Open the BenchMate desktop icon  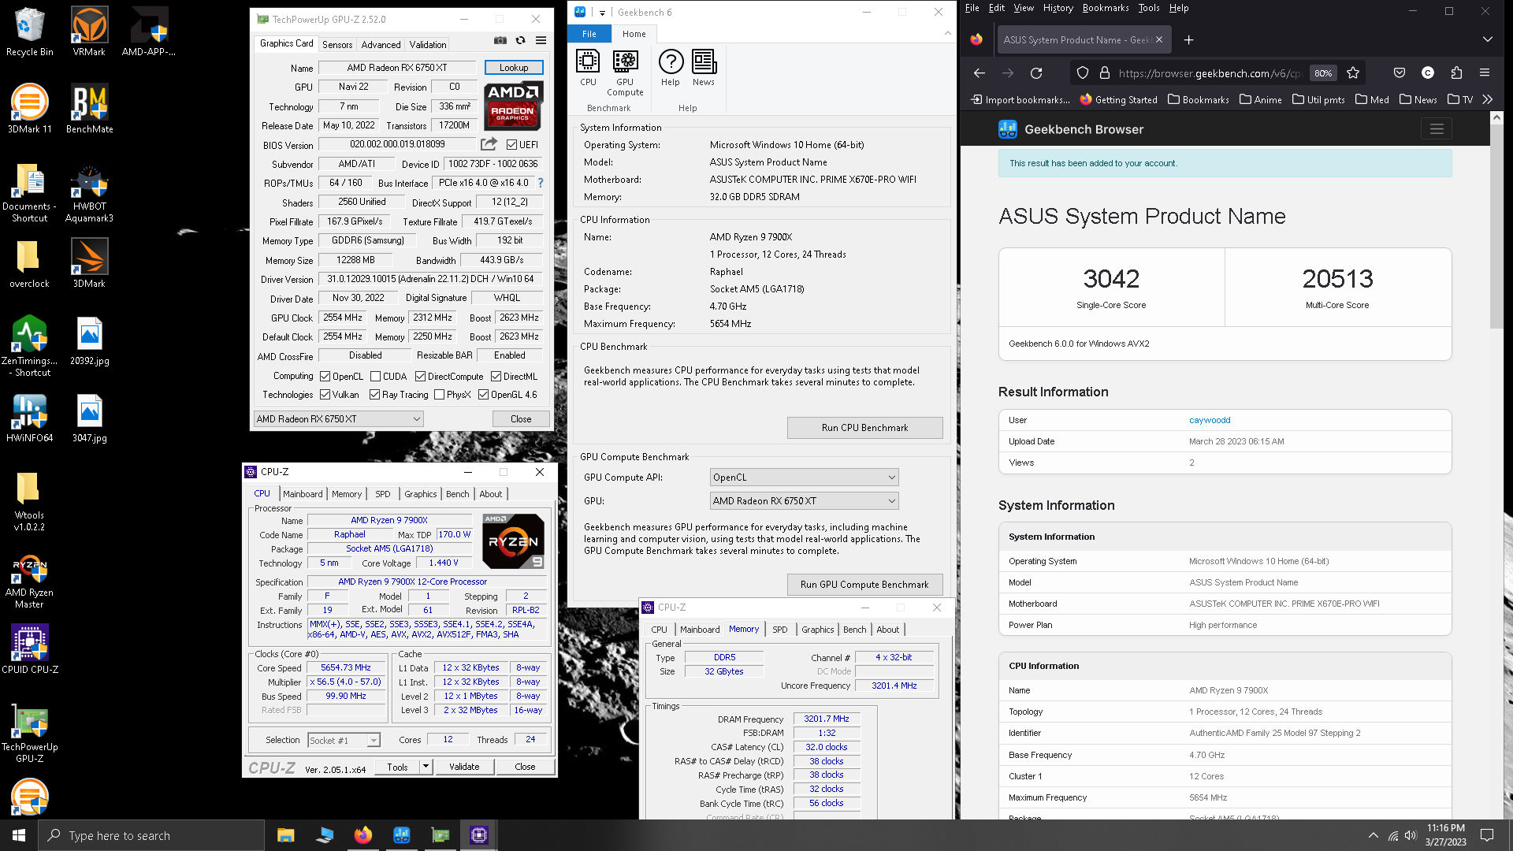click(x=89, y=109)
